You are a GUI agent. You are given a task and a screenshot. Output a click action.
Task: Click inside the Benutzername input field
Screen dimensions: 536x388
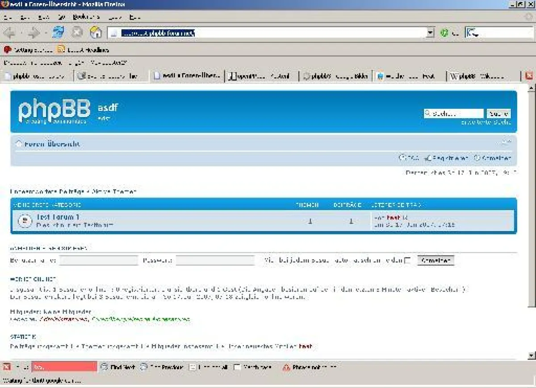[98, 260]
